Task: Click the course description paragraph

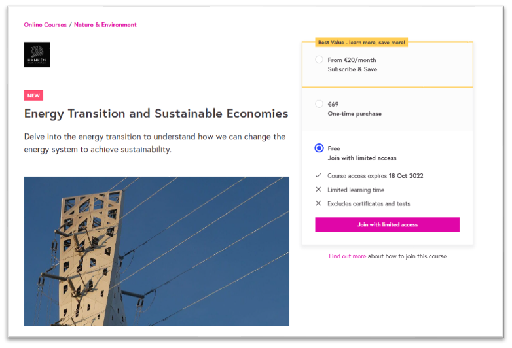Action: (155, 143)
